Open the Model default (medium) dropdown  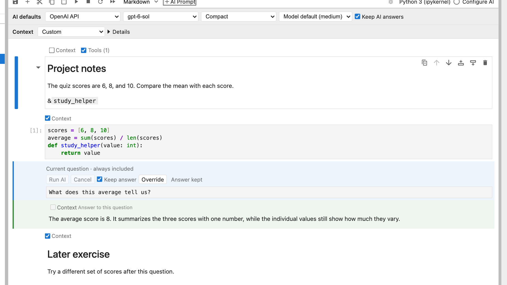316,17
